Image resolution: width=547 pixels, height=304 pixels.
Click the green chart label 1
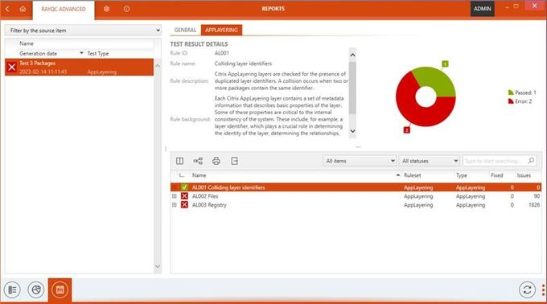click(x=445, y=64)
